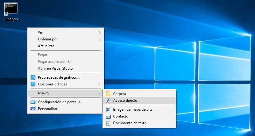Click the yellow folder icon next to Carpeta
This screenshot has height=136, width=255.
coord(108,94)
